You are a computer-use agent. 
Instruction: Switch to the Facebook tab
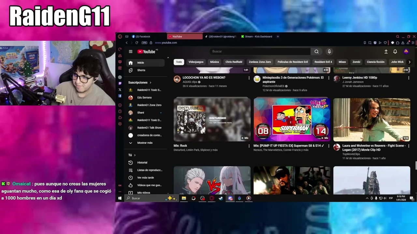click(148, 36)
